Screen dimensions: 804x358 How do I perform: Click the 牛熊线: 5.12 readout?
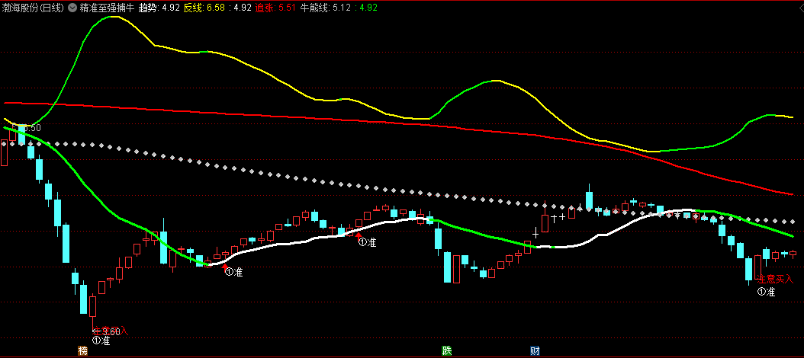[326, 8]
